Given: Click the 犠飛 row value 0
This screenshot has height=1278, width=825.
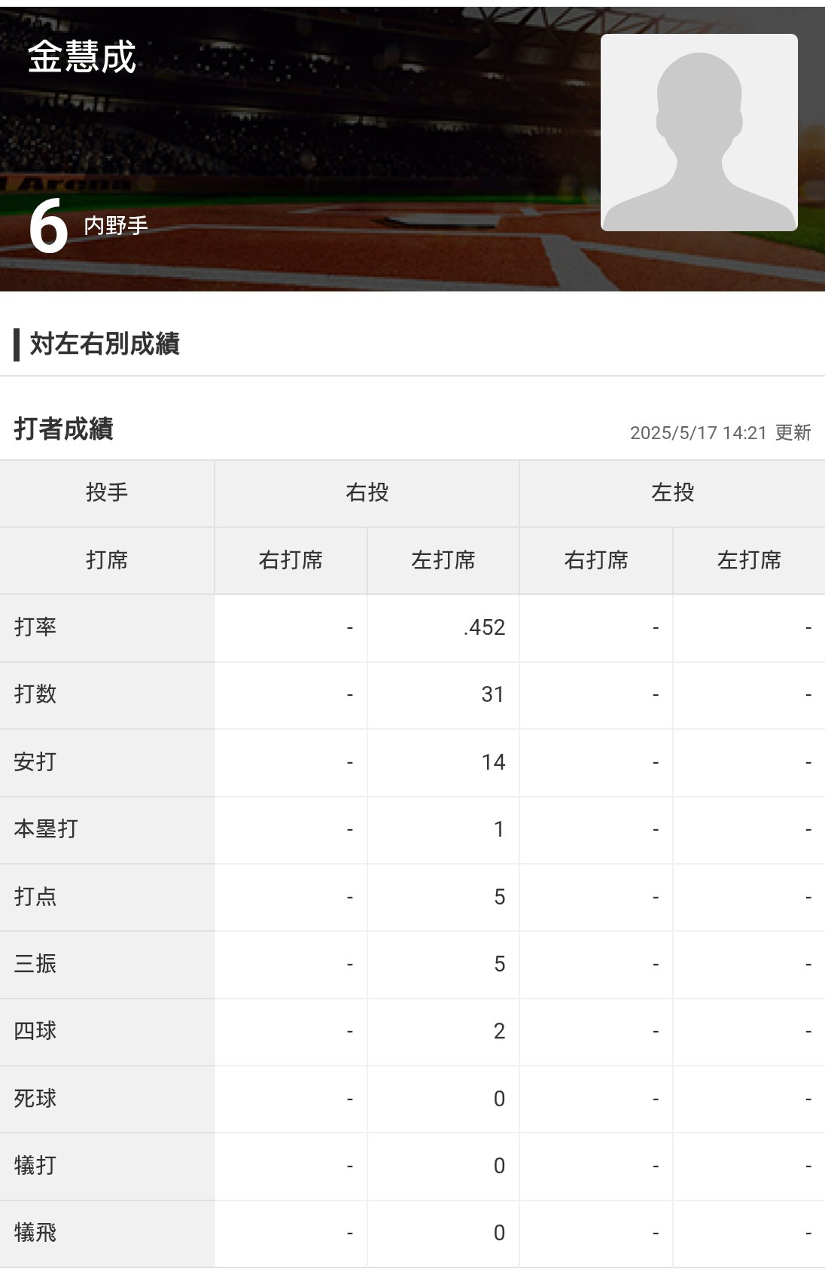Looking at the screenshot, I should [499, 1233].
